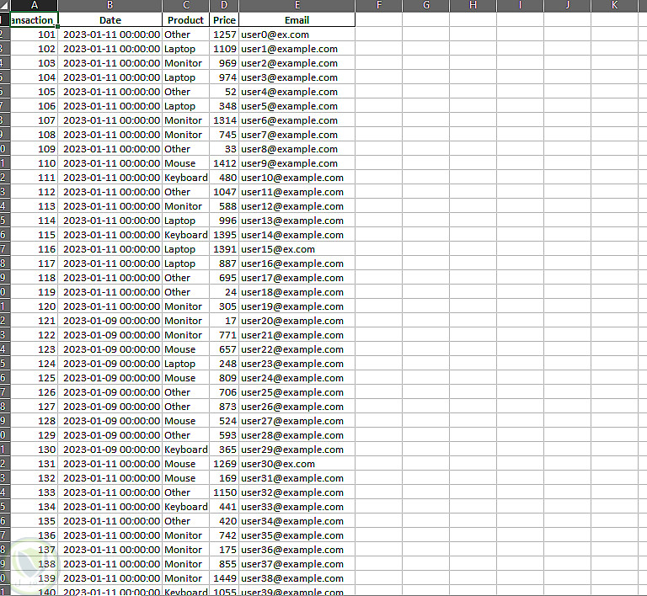Viewport: 647px width, 596px height.
Task: Select Product cell for transaction 124
Action: tap(185, 364)
